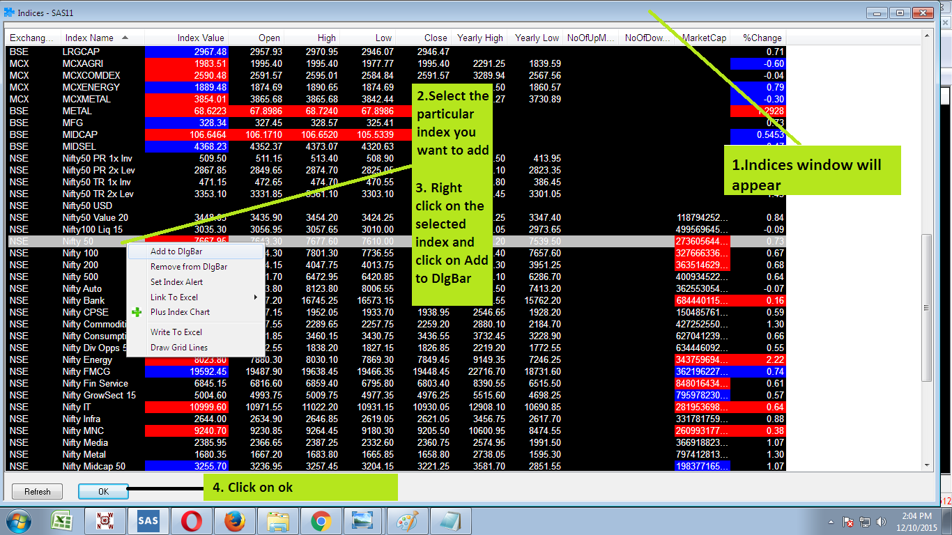
Task: Select the MIDCAP index row
Action: pos(396,134)
